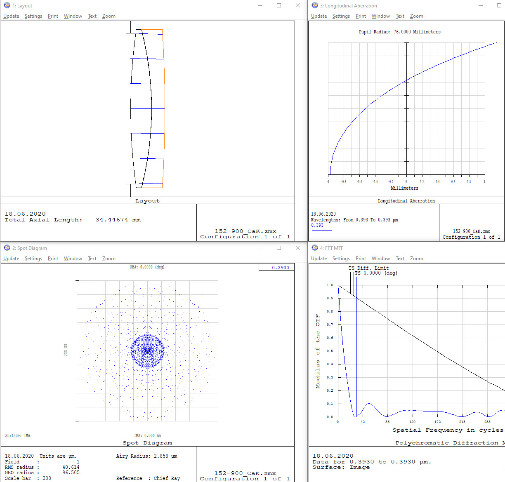505x482 pixels.
Task: Click the Zemax icon in Layout window title
Action: [x=7, y=6]
